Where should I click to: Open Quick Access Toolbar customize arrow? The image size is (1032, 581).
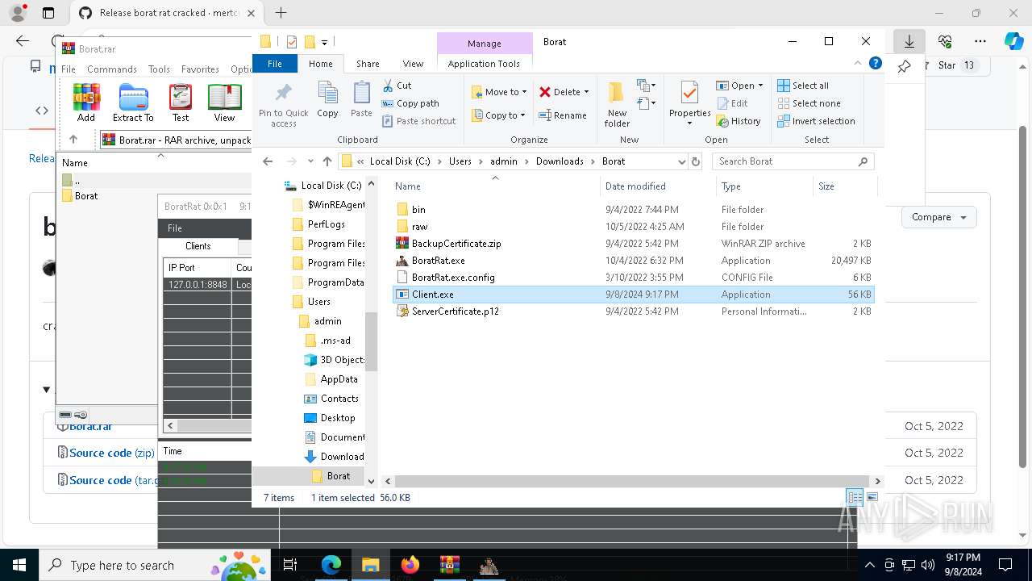point(324,42)
